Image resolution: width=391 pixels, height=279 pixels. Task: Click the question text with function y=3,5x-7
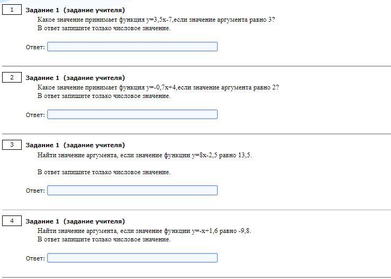tap(156, 20)
